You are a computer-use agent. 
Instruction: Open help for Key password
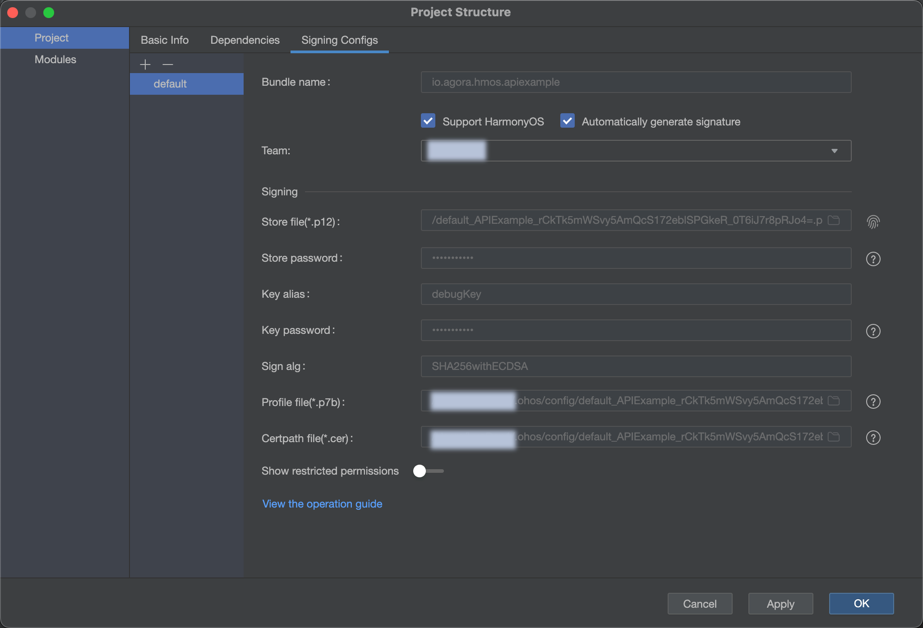(873, 331)
